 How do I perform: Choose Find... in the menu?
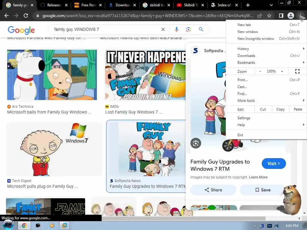pyautogui.click(x=266, y=94)
